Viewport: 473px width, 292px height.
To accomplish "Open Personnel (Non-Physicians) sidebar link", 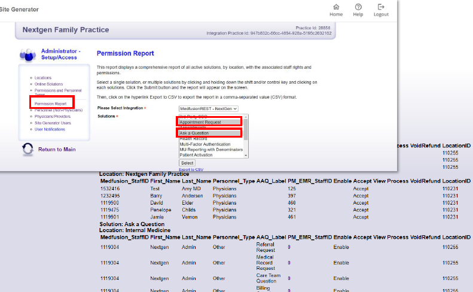I will click(x=59, y=110).
